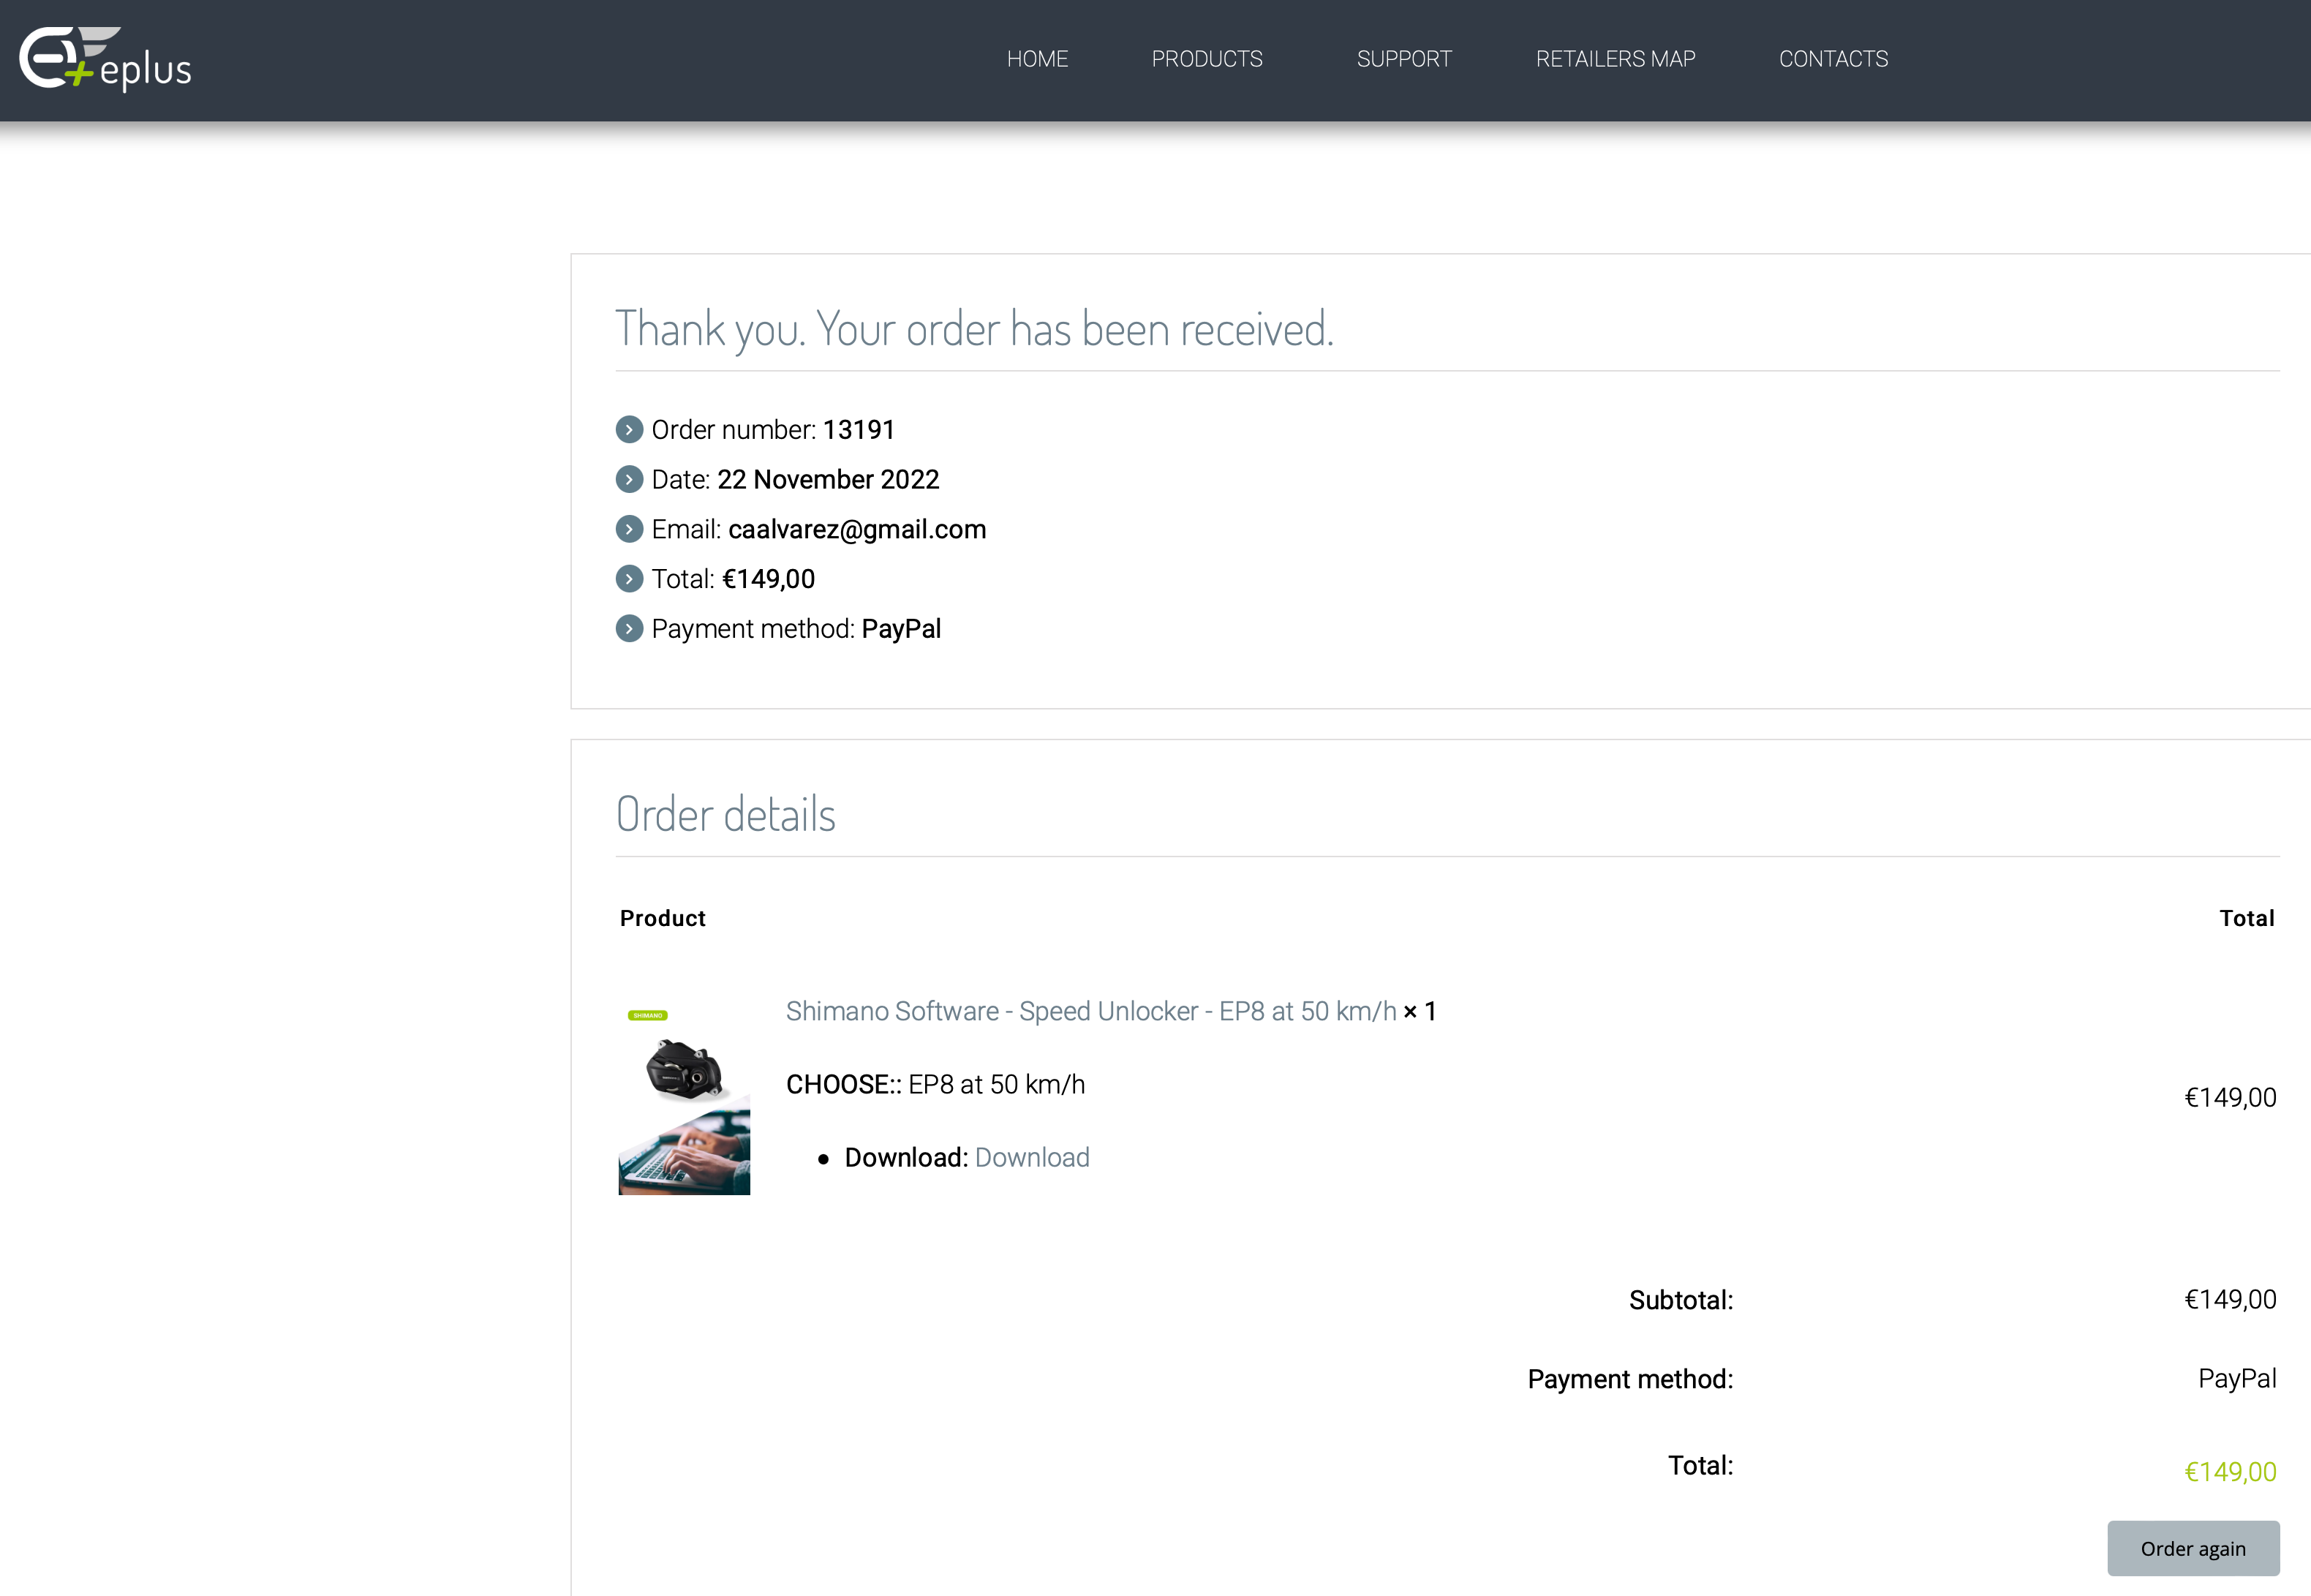This screenshot has height=1596, width=2311.
Task: Click the arrow bullet beside Total €149,00
Action: click(x=629, y=579)
